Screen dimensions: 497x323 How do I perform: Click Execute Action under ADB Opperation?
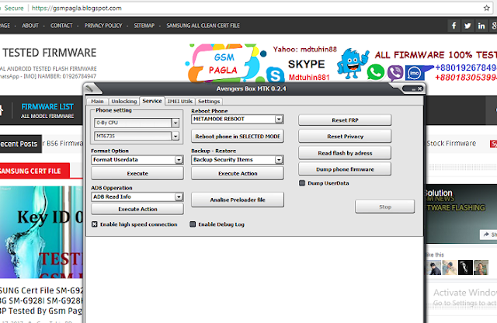pos(137,209)
